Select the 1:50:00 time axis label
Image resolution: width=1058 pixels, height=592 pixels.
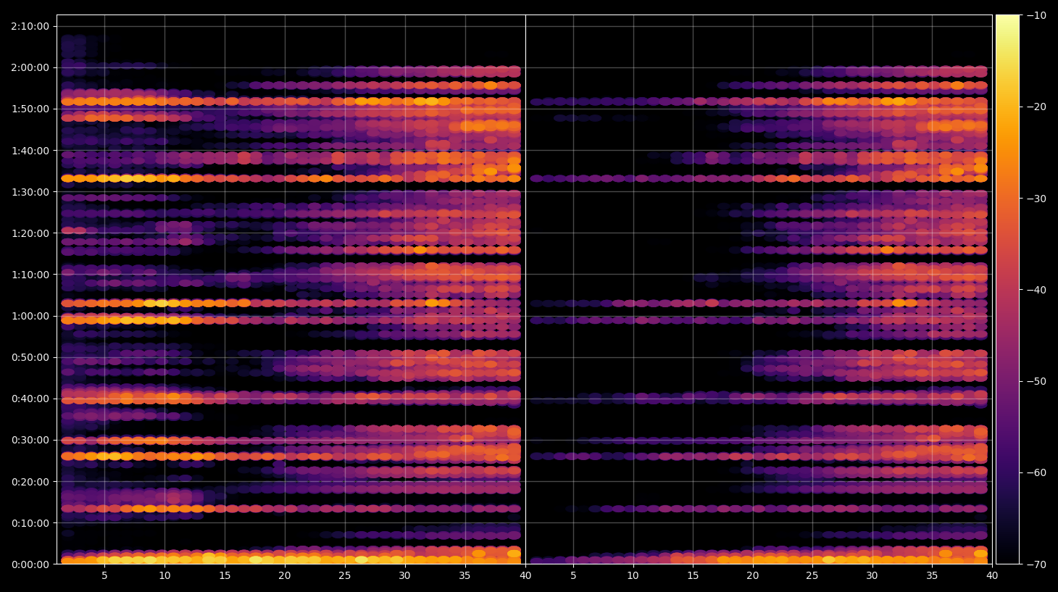click(x=30, y=109)
